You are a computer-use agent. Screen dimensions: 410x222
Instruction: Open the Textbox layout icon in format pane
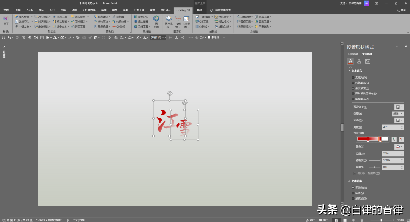pos(367,61)
